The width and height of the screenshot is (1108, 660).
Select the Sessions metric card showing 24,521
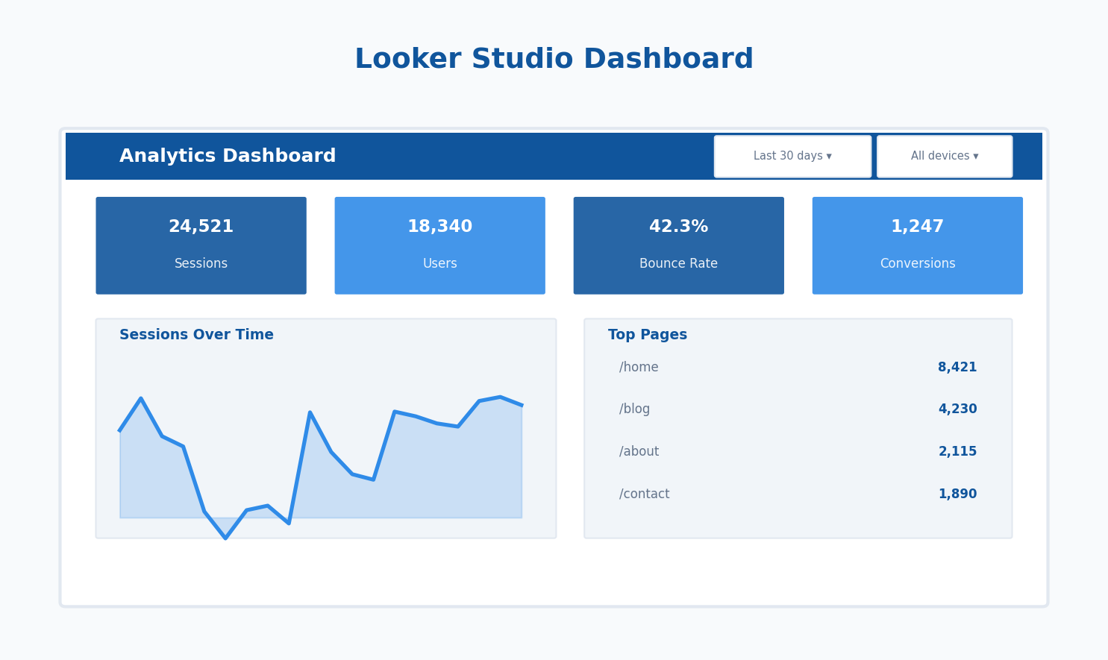pos(201,245)
